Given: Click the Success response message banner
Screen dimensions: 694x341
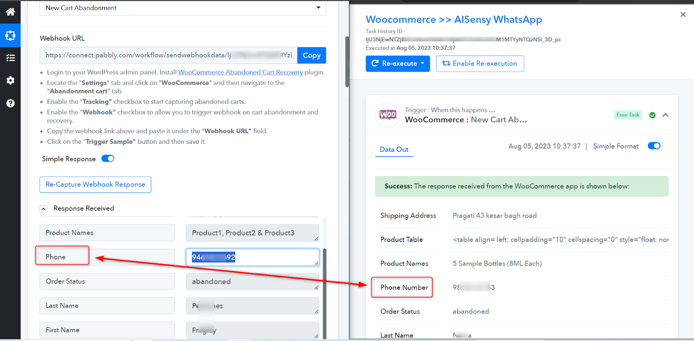Looking at the screenshot, I should (522, 186).
